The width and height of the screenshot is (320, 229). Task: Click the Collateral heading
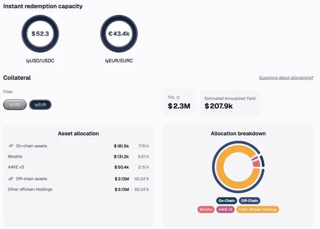(x=17, y=78)
